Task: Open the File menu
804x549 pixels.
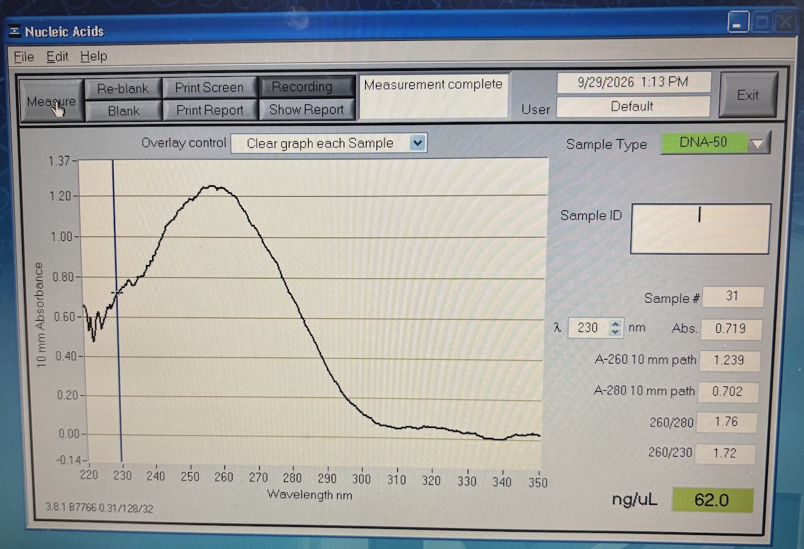Action: point(23,56)
